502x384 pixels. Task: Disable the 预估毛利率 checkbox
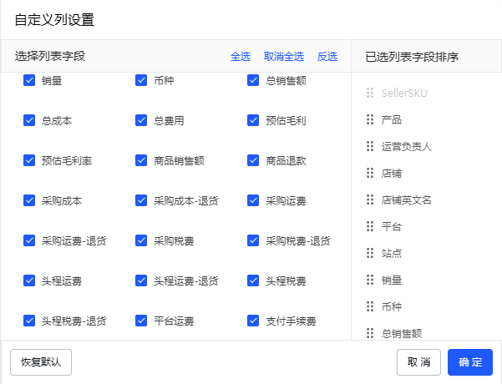click(29, 160)
